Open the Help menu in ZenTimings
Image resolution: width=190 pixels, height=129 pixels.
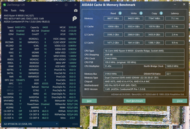pos(22,10)
